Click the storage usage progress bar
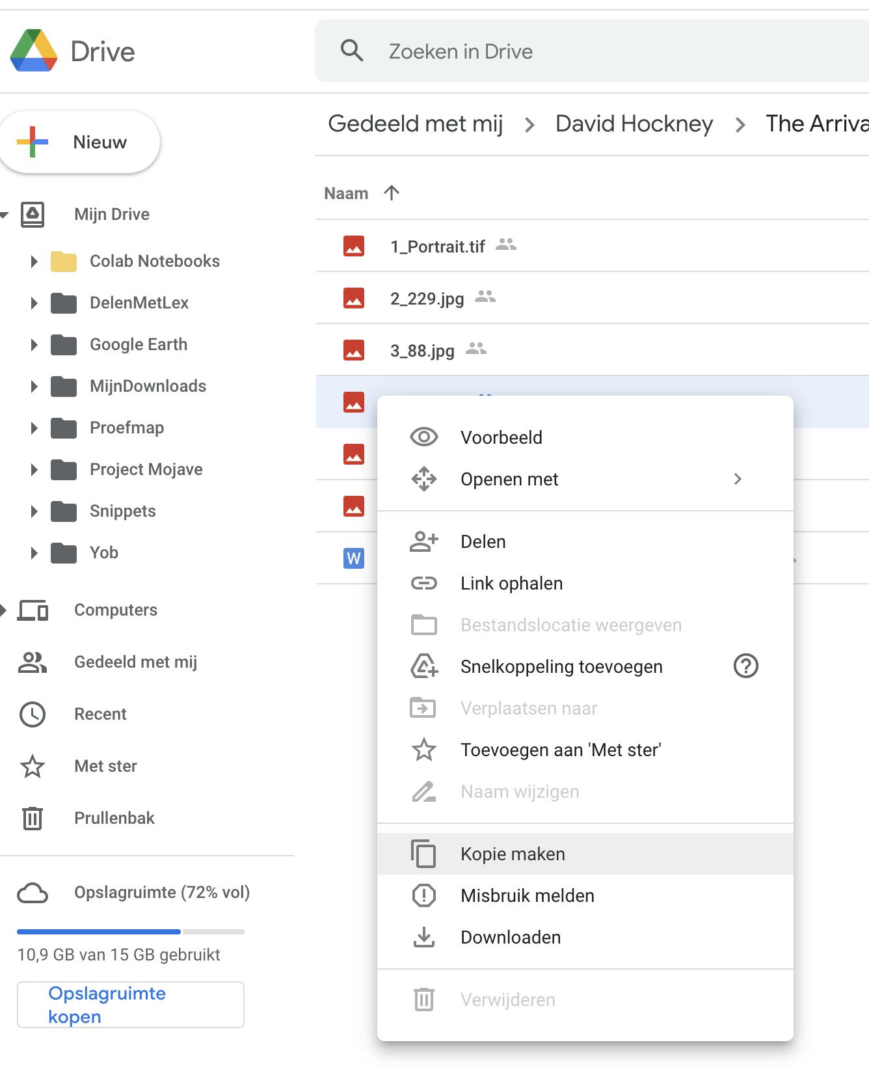The width and height of the screenshot is (869, 1088). tap(131, 932)
